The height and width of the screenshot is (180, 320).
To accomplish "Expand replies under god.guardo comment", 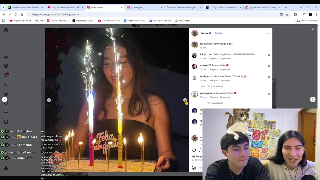I will coord(215,103).
